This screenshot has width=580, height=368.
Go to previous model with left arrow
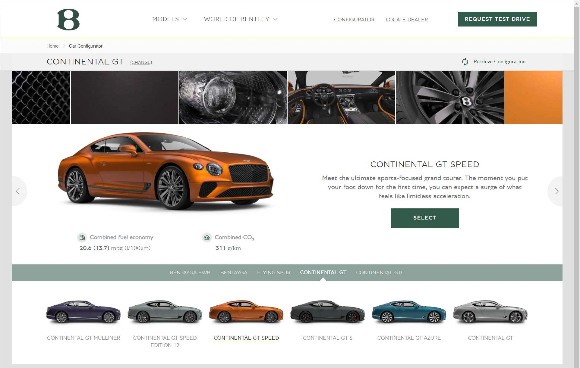pyautogui.click(x=18, y=191)
